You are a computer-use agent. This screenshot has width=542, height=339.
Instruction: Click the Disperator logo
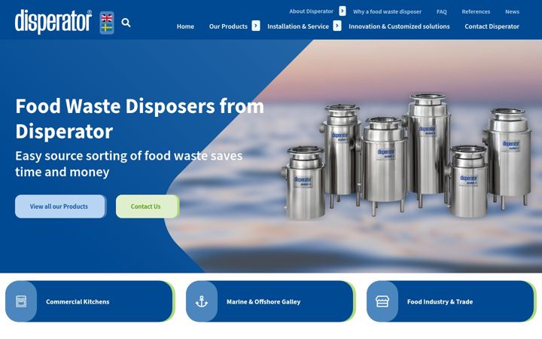[x=53, y=21]
